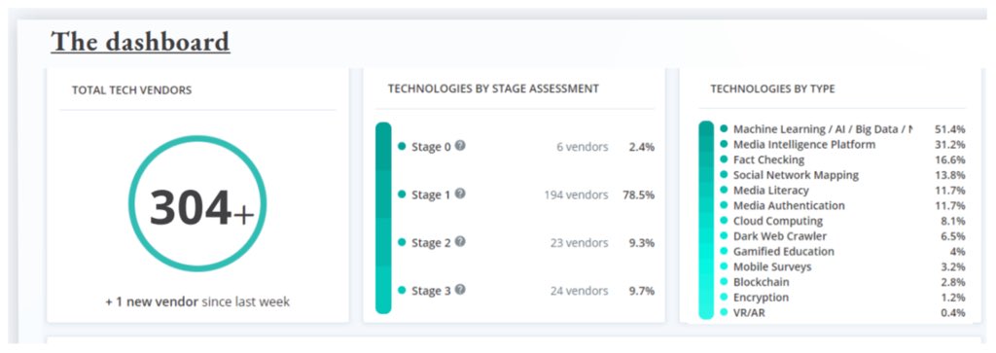Click the Stage 1 legend dot

click(x=402, y=194)
